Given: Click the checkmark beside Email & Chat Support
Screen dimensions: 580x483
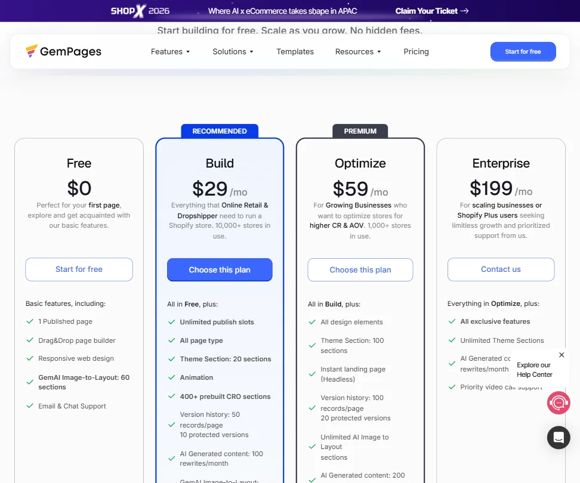Looking at the screenshot, I should 30,405.
